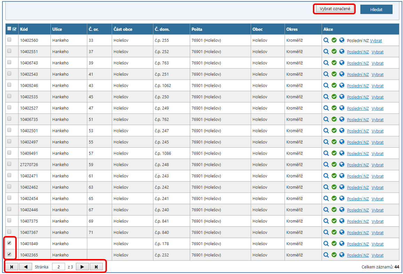Image resolution: width=403 pixels, height=274 pixels.
Task: Go to the previous page arrow
Action: [25, 267]
